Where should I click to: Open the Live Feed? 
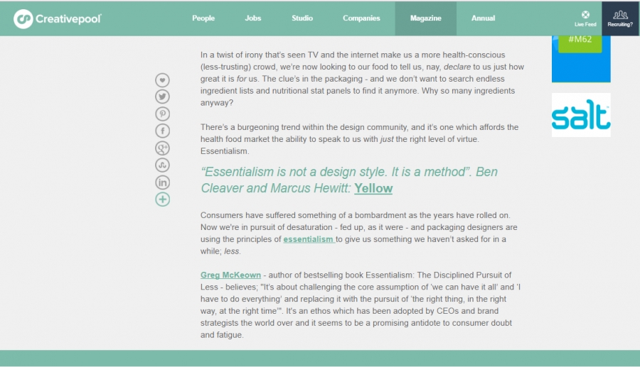point(585,18)
